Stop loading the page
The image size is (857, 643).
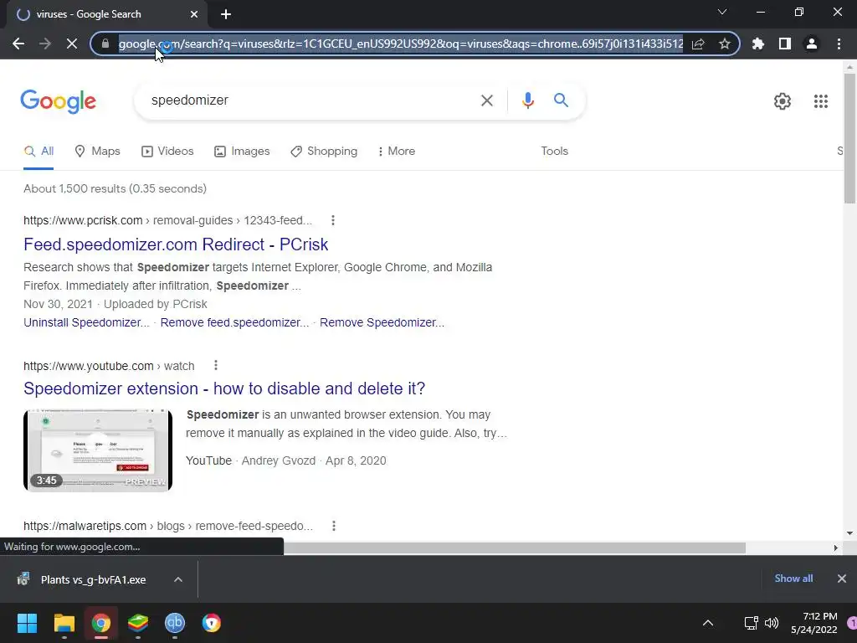(72, 44)
